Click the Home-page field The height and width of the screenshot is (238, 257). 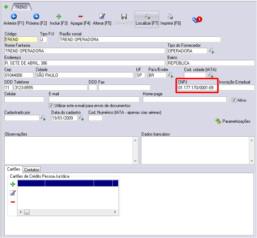[185, 100]
